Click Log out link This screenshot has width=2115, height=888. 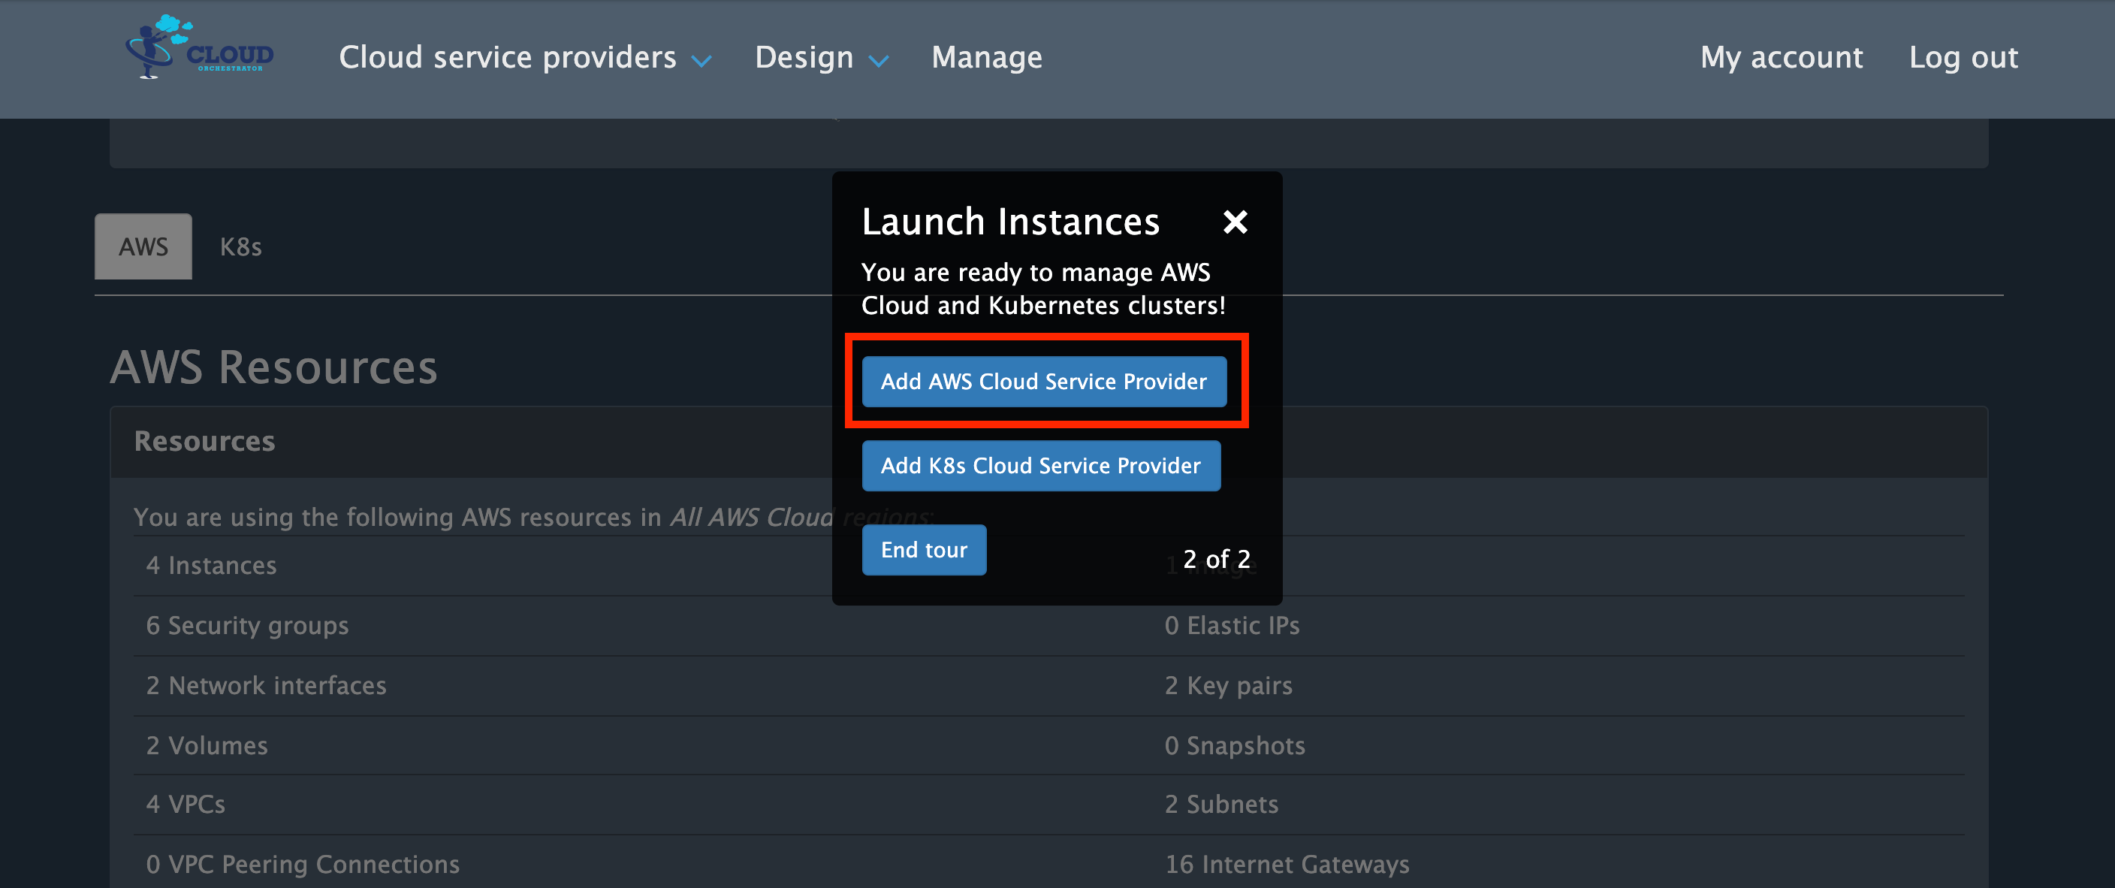click(x=1963, y=58)
